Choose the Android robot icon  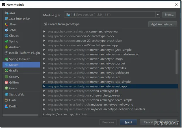pos(6,47)
